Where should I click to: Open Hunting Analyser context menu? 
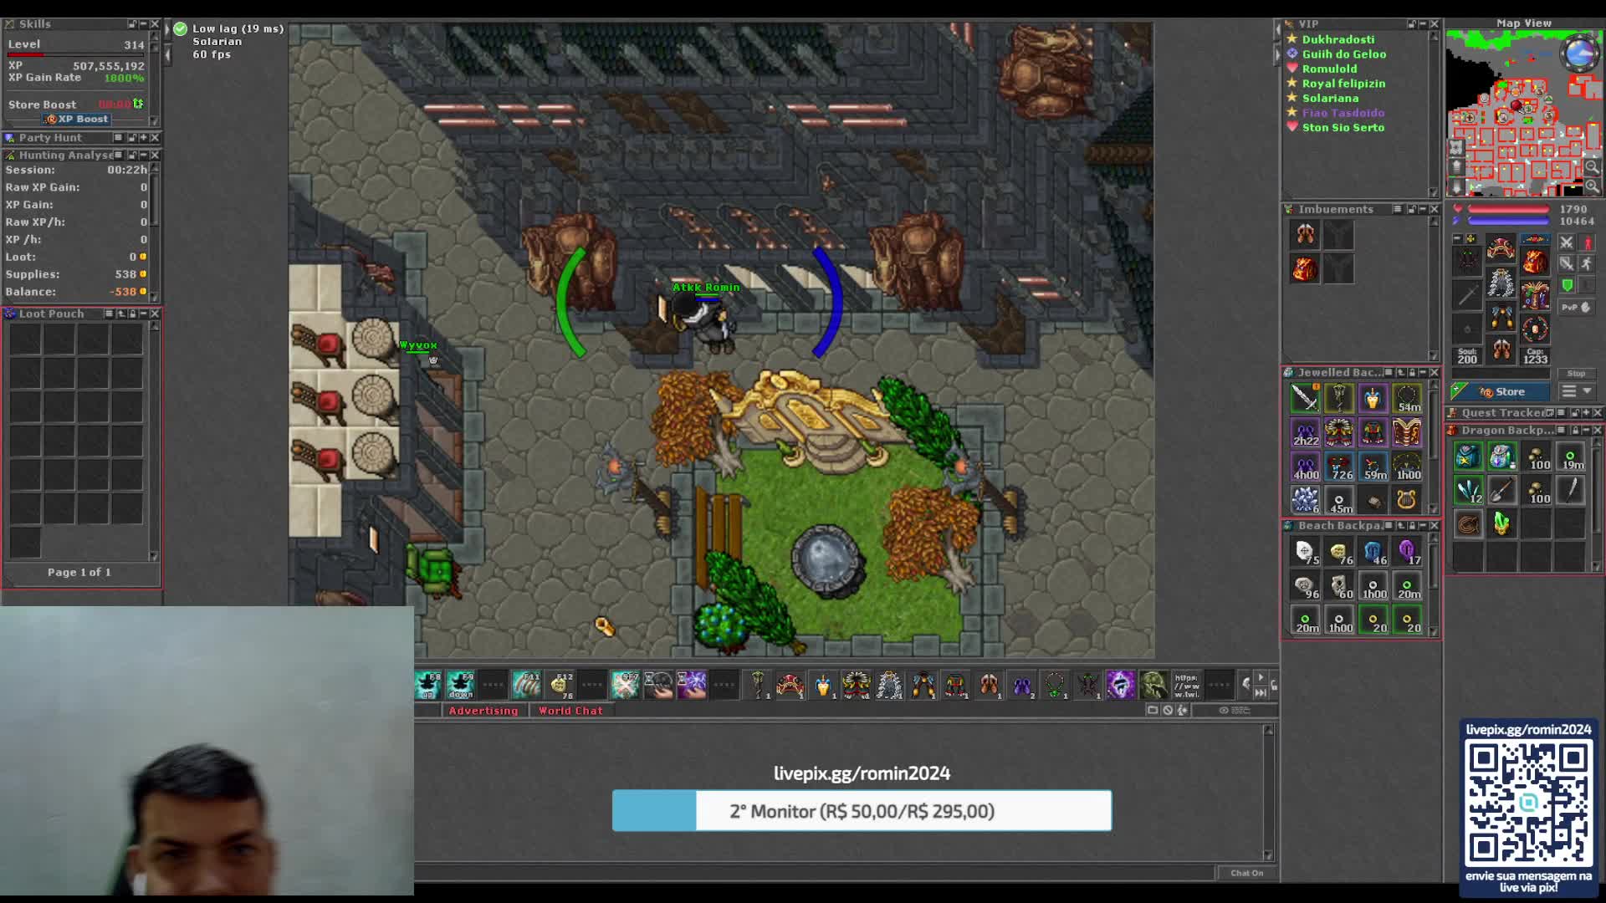point(119,155)
